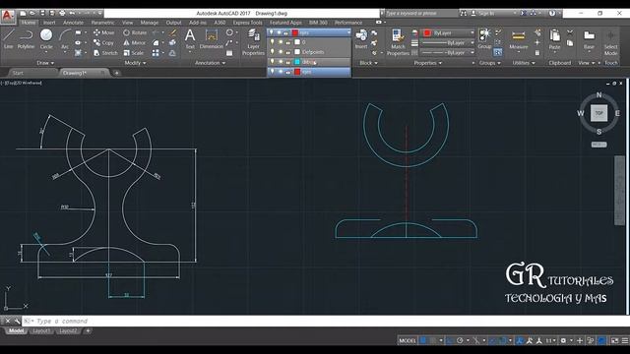Click white color swatch of Defpoints layer
The image size is (630, 354).
[x=297, y=52]
